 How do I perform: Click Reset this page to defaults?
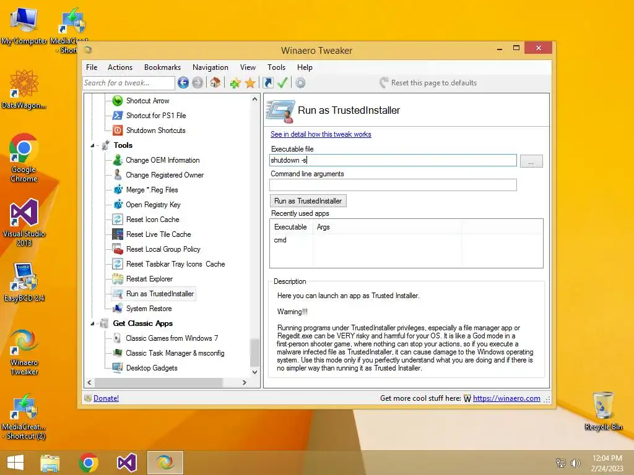pyautogui.click(x=428, y=83)
